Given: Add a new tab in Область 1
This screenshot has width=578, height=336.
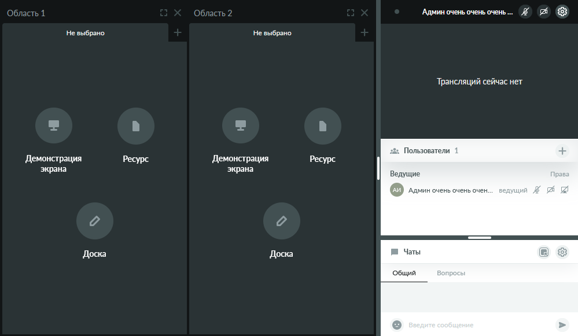Looking at the screenshot, I should 178,32.
